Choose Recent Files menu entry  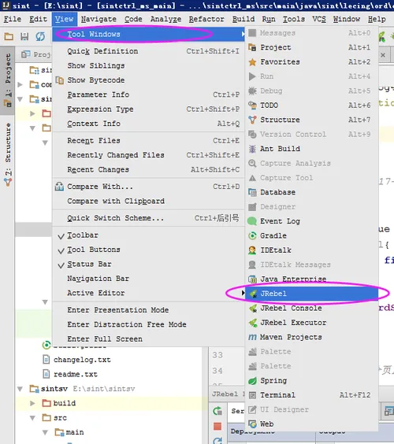[x=148, y=140]
